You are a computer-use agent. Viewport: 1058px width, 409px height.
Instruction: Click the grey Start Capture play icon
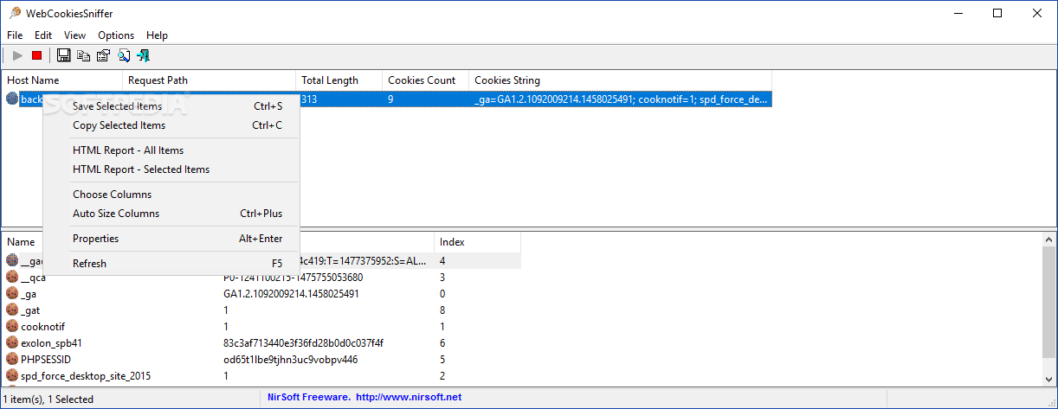click(17, 55)
